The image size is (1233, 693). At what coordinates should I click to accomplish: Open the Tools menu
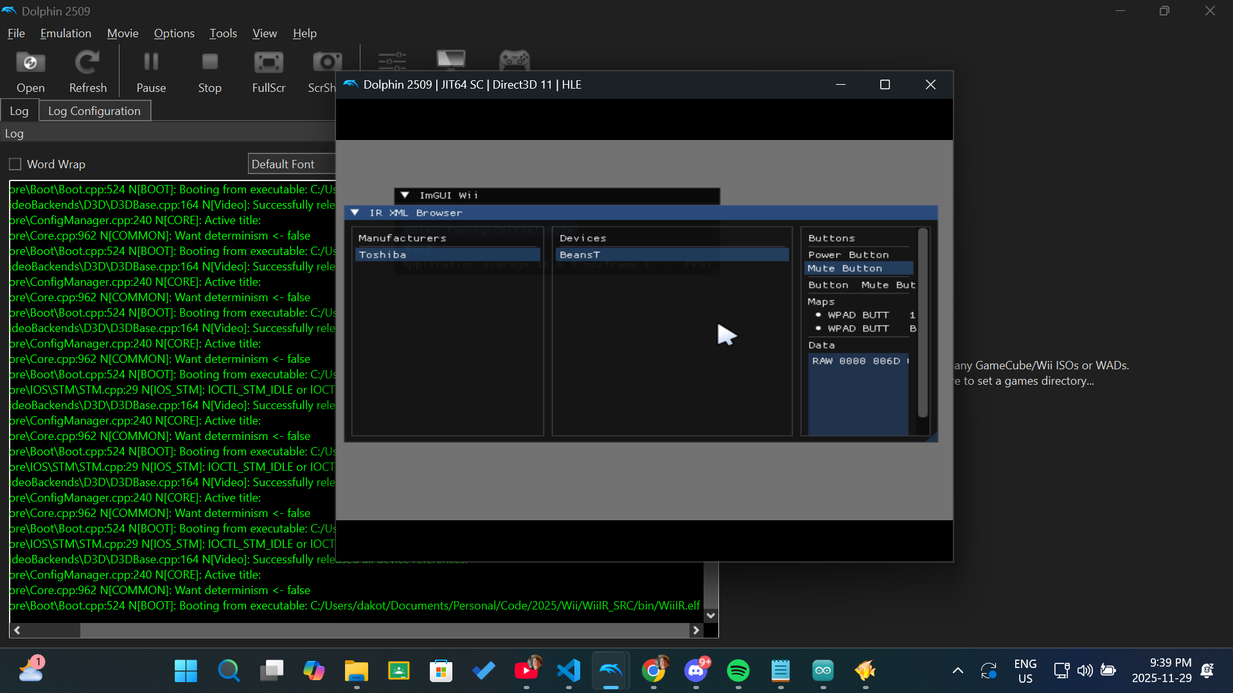(223, 33)
